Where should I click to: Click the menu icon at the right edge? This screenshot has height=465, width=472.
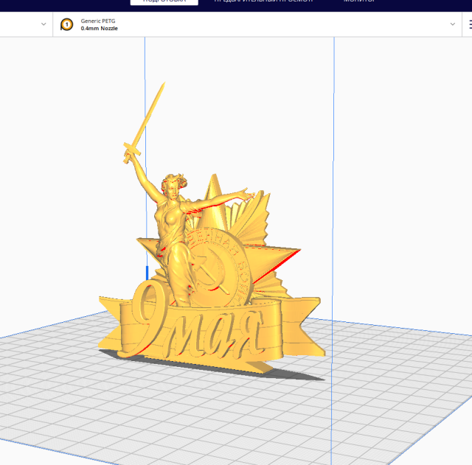click(468, 24)
